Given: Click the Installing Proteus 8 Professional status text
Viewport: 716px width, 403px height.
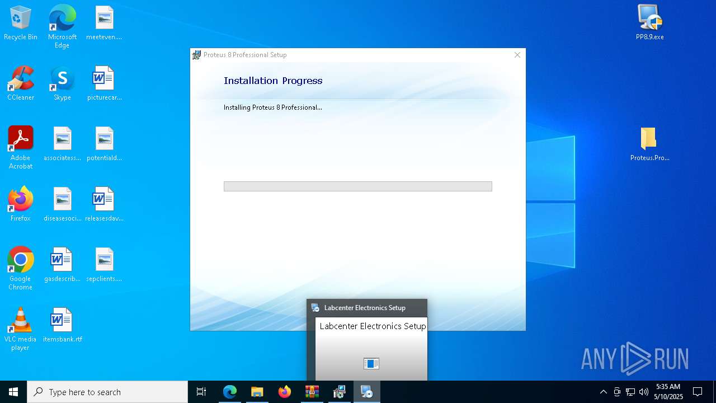Looking at the screenshot, I should coord(273,107).
